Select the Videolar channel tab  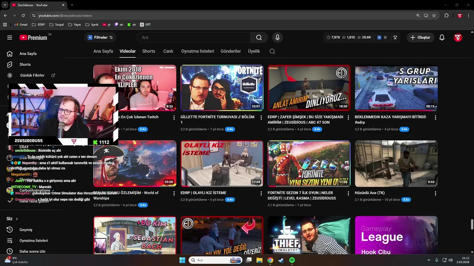point(127,51)
